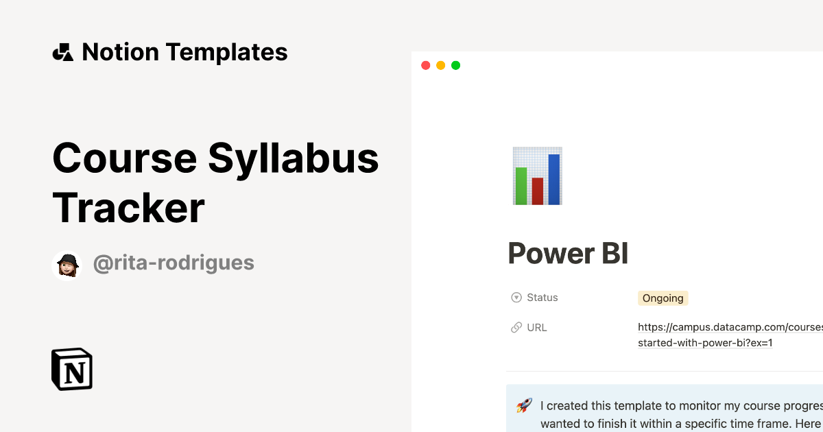Click the callout text starting "I created this template"

point(680,406)
